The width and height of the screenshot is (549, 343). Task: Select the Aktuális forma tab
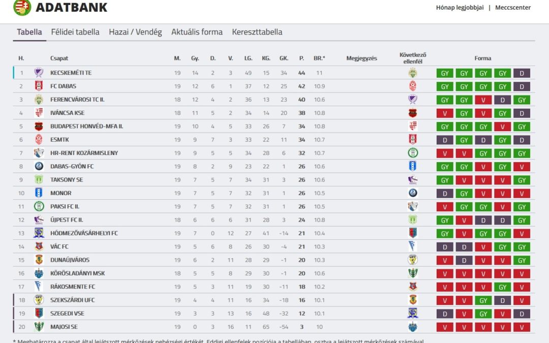click(197, 32)
